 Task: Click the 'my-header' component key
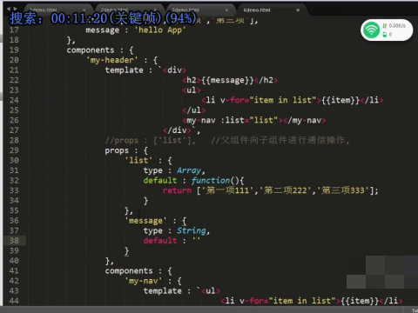[112, 60]
